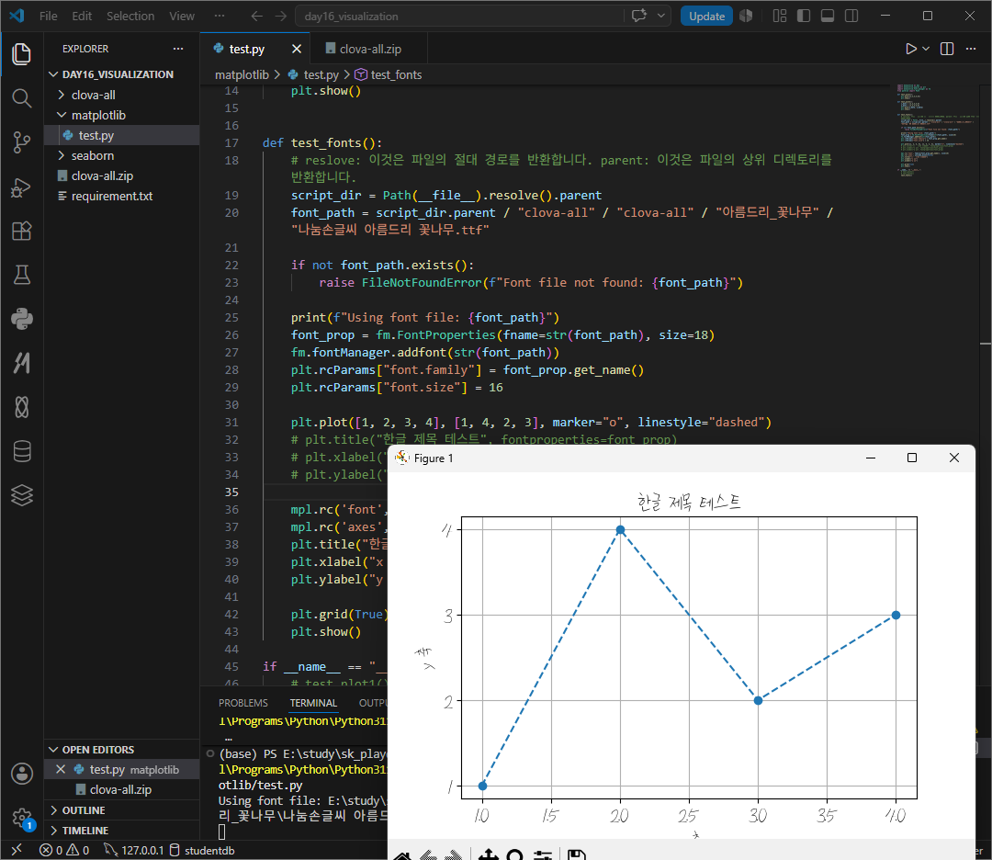992x860 pixels.
Task: Open the Search view in activity bar
Action: click(21, 98)
